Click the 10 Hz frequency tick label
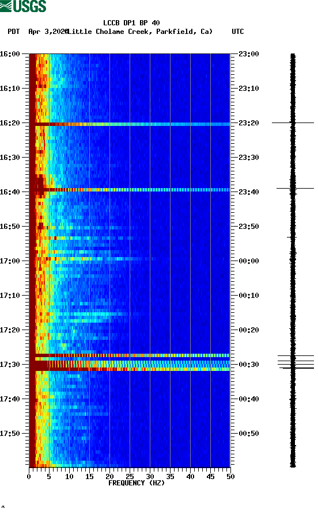Viewport: 318px width, 513px height. (x=69, y=477)
